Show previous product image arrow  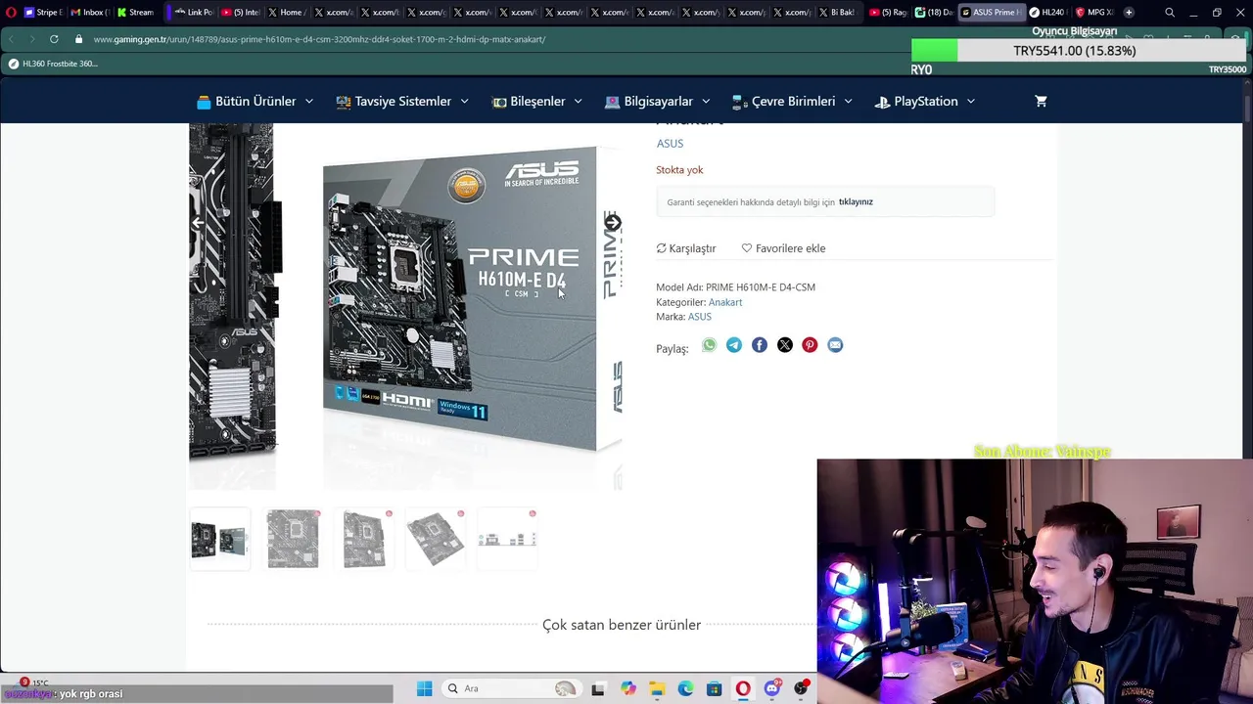[x=198, y=223]
